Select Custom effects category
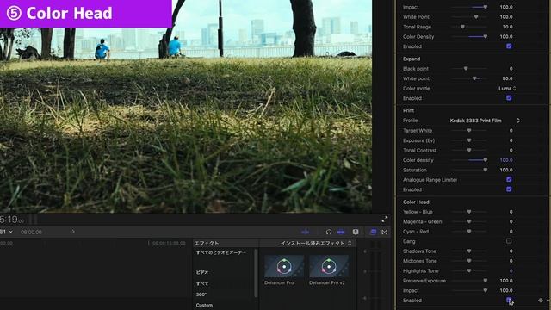Image resolution: width=551 pixels, height=310 pixels. pos(204,305)
